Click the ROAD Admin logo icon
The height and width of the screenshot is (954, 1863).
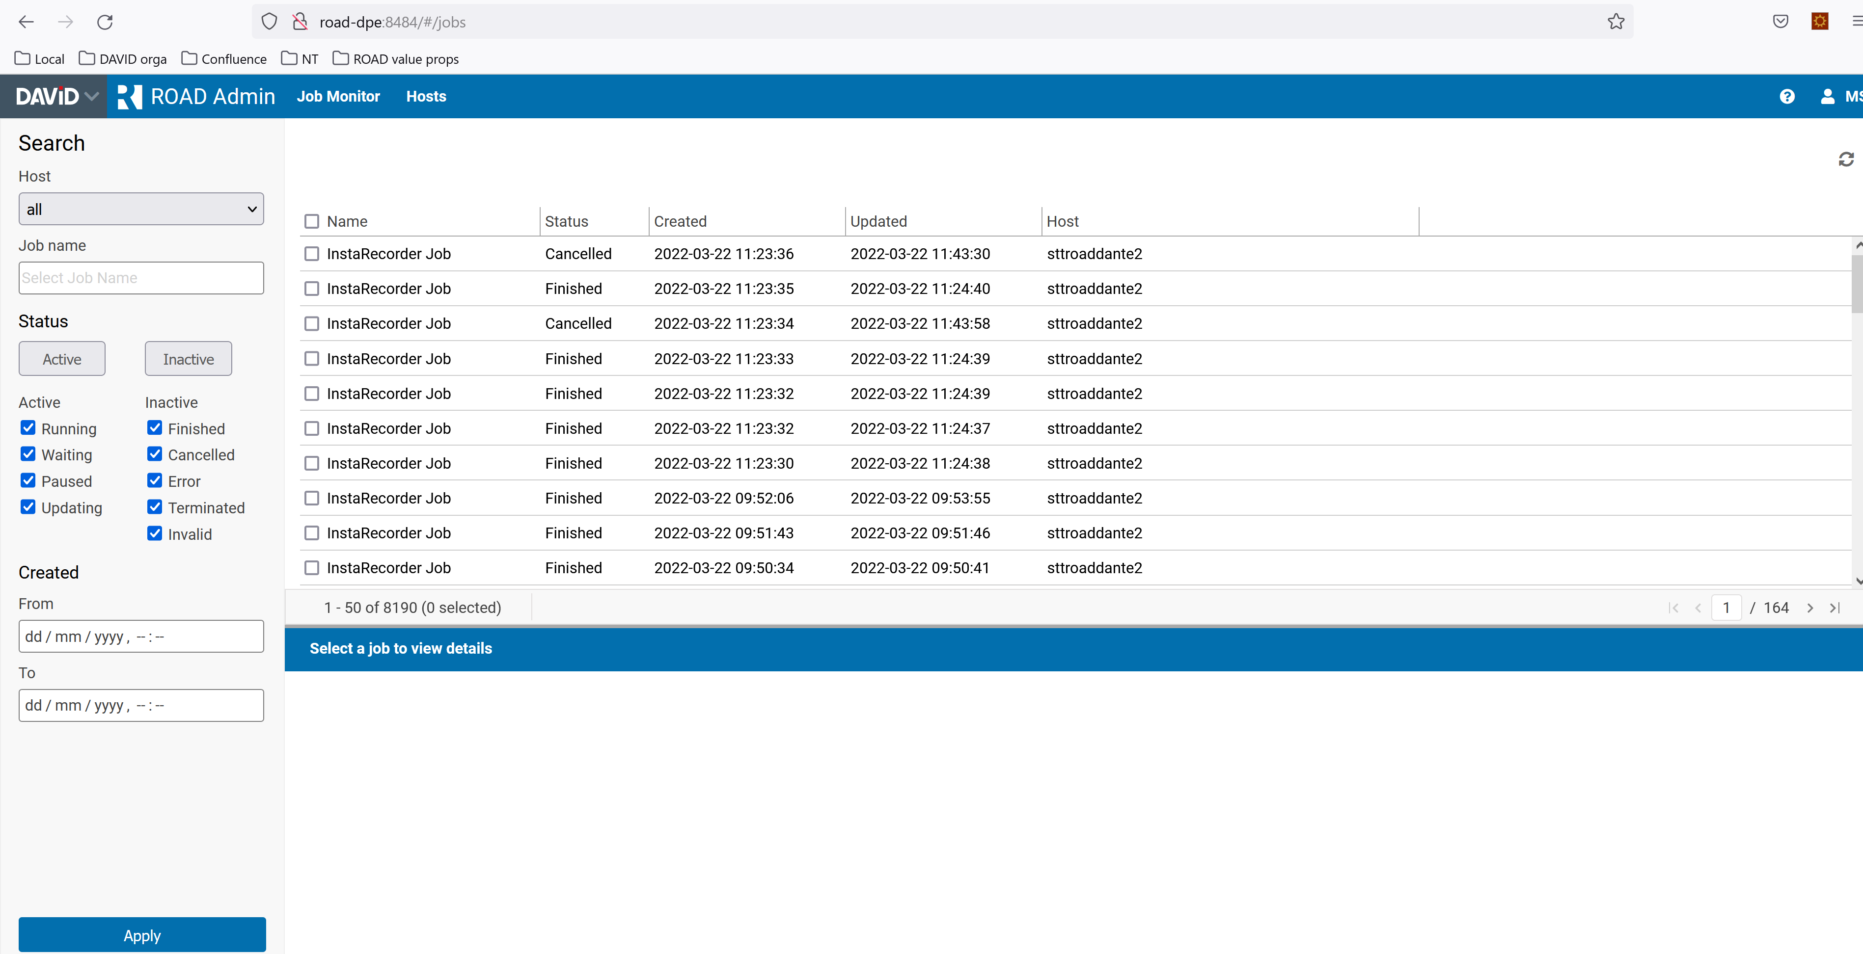pos(130,96)
